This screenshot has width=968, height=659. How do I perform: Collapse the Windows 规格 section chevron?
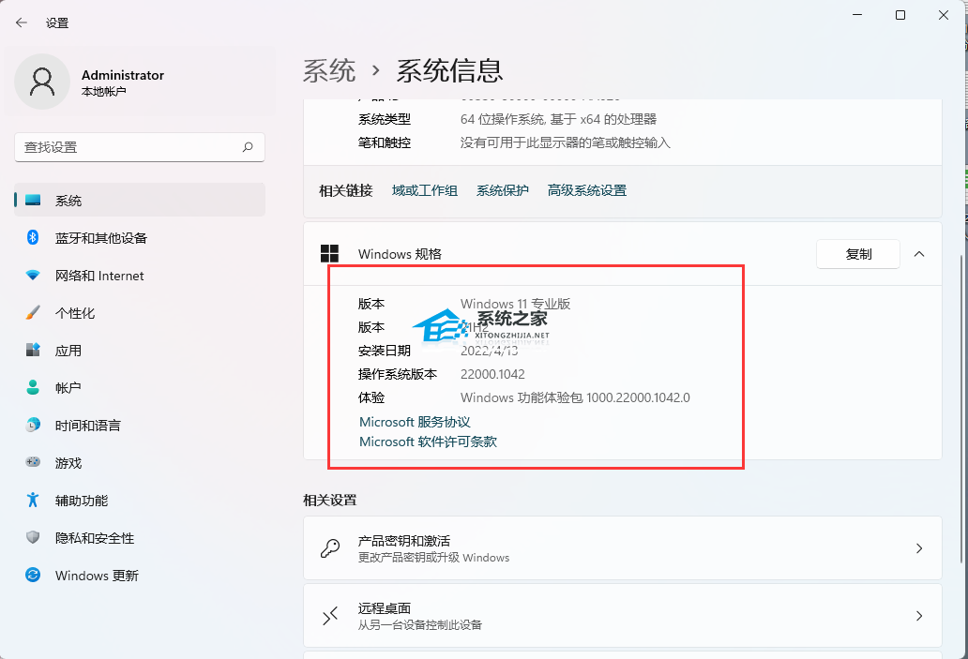[919, 254]
